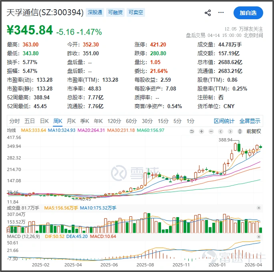Pan chart left with the left chevron
Screen dimensions: 274x272
coord(221,131)
